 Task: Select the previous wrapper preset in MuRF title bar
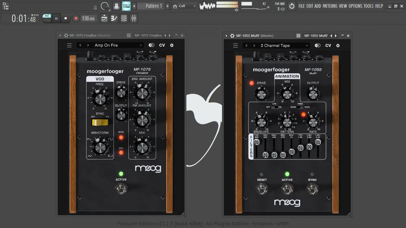[x=331, y=36]
